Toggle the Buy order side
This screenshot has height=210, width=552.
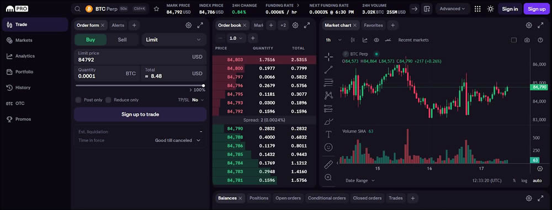[x=91, y=40]
